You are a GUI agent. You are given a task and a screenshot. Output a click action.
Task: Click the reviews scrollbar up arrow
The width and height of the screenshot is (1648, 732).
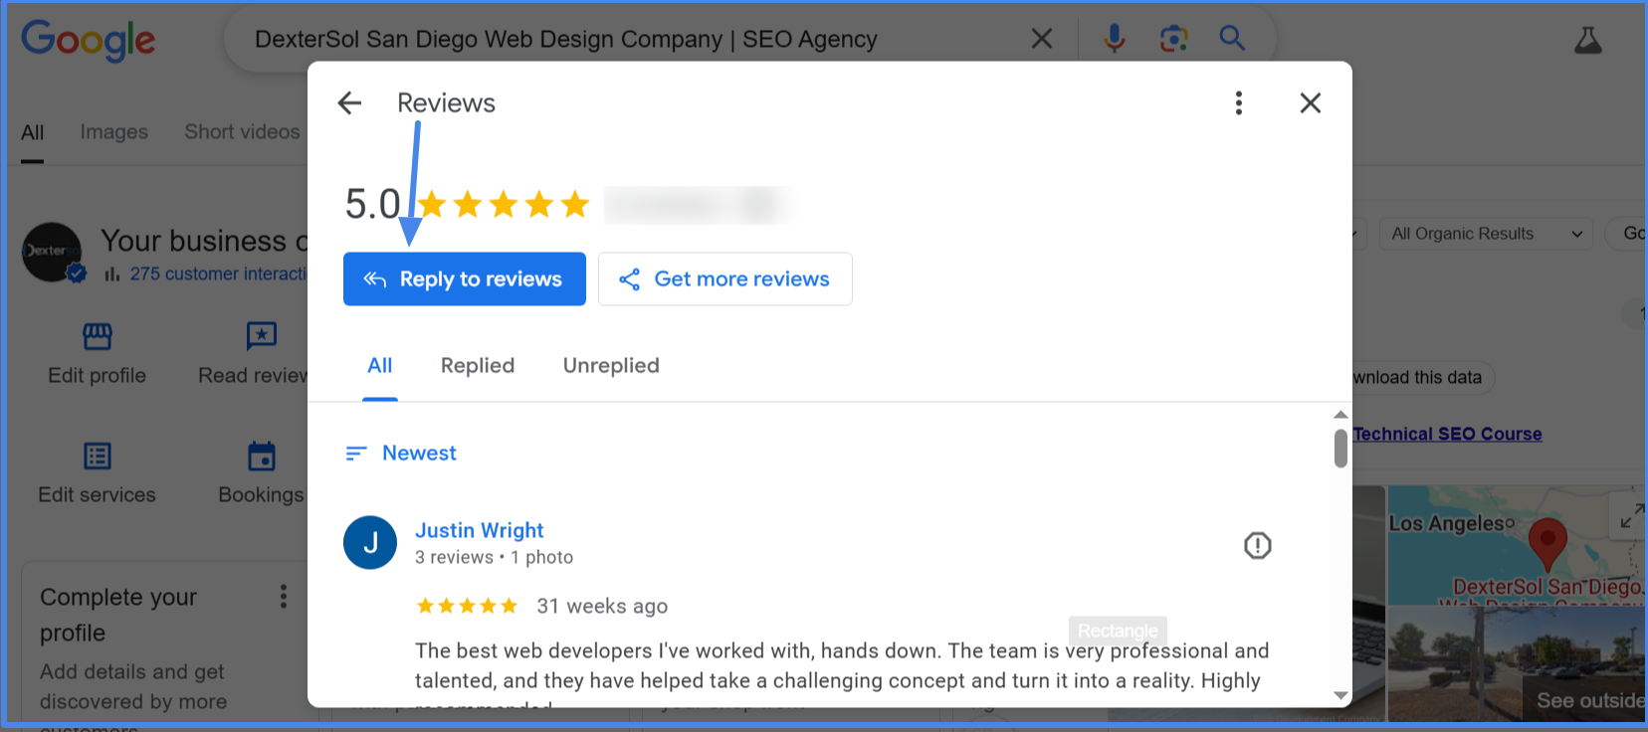coord(1340,415)
